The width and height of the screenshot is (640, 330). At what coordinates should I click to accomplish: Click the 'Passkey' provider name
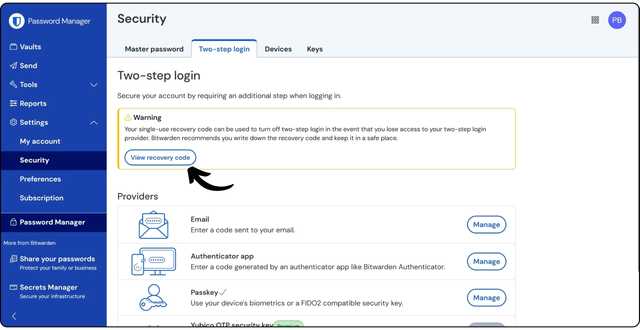203,292
